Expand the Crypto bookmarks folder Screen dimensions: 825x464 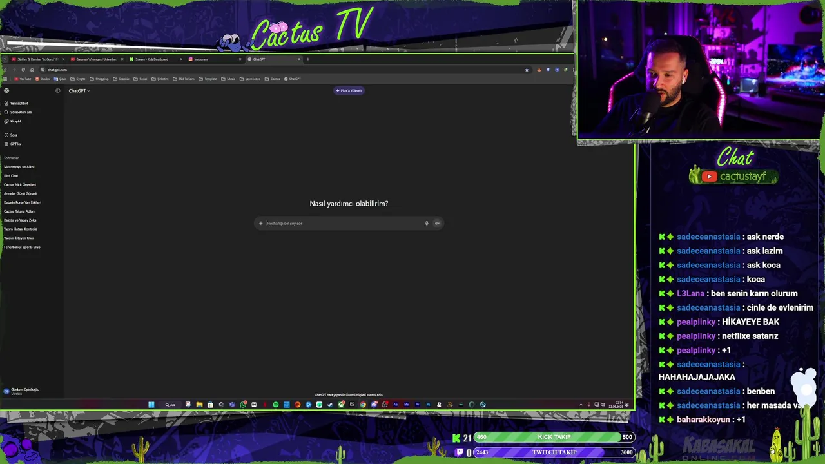point(78,79)
